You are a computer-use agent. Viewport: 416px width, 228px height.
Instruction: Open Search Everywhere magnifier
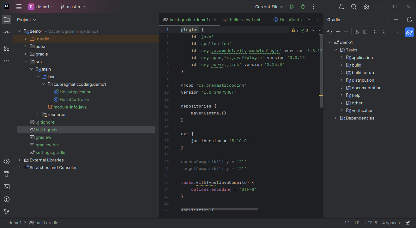354,7
